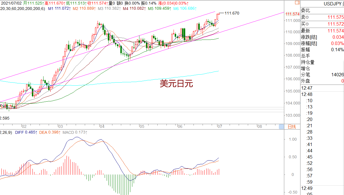Screen dimensions: 344x195
Task: Click the 持仓量 row label
Action: click(308, 62)
